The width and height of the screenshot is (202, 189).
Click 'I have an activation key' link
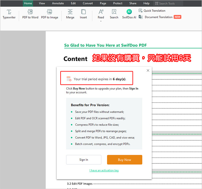click(104, 170)
